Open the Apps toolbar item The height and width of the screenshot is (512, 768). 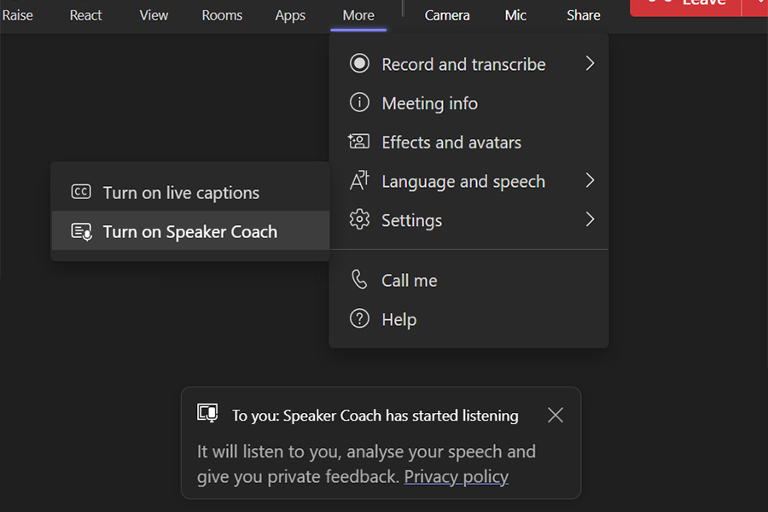tap(290, 15)
